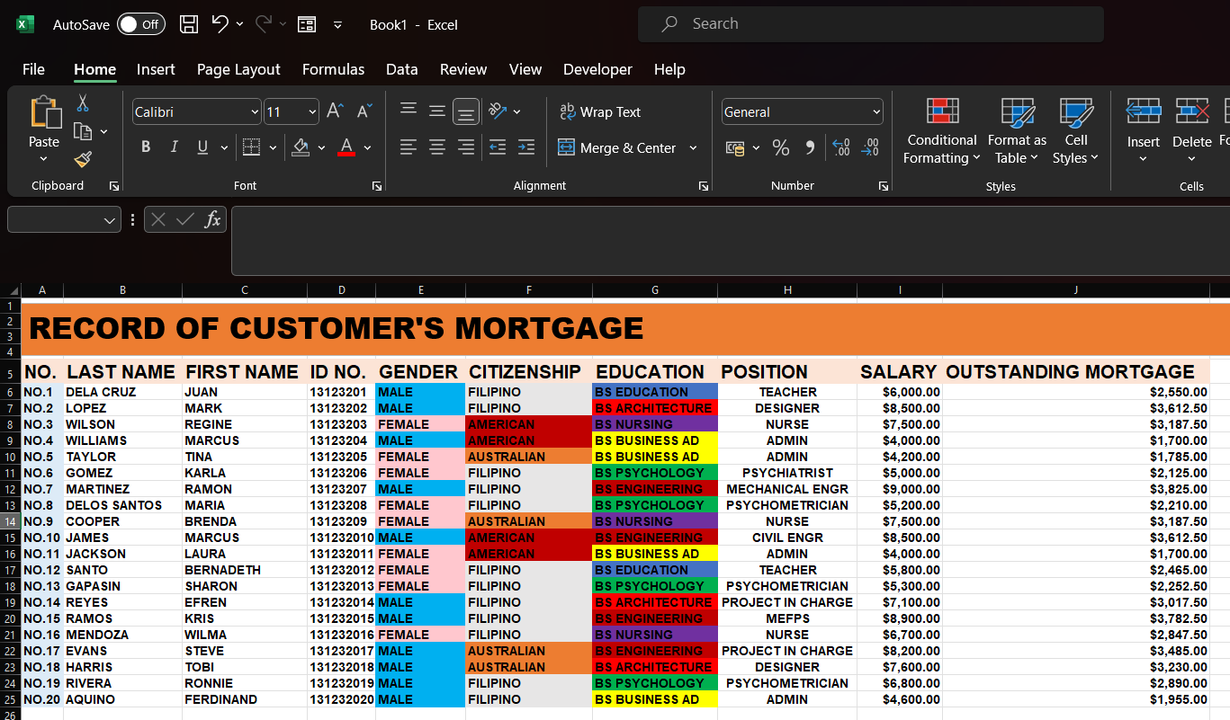Image resolution: width=1230 pixels, height=720 pixels.
Task: Toggle Merge & Center
Action: [x=616, y=147]
